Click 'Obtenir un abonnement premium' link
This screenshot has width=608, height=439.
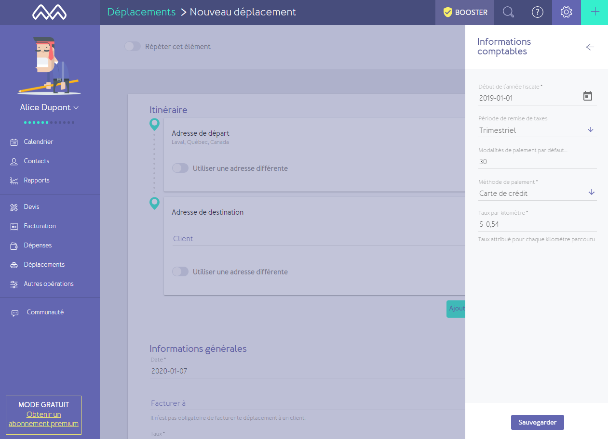43,419
